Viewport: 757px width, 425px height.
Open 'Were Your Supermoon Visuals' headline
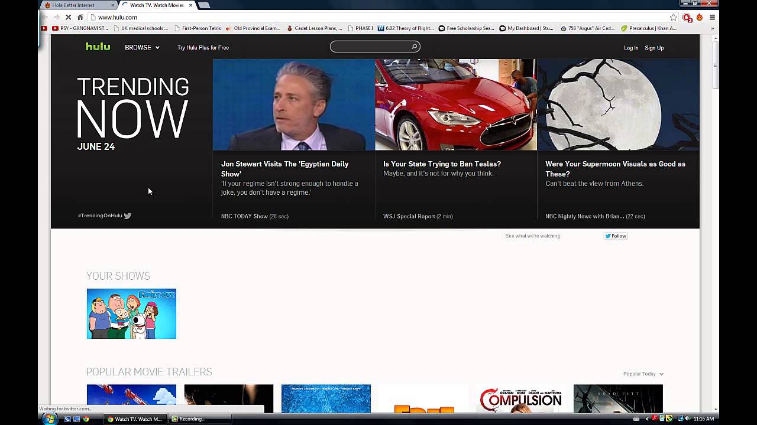pos(615,169)
